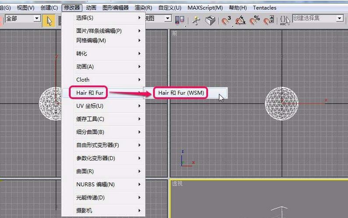Open the 自定义(U) menu
The image size is (348, 218).
coord(170,8)
